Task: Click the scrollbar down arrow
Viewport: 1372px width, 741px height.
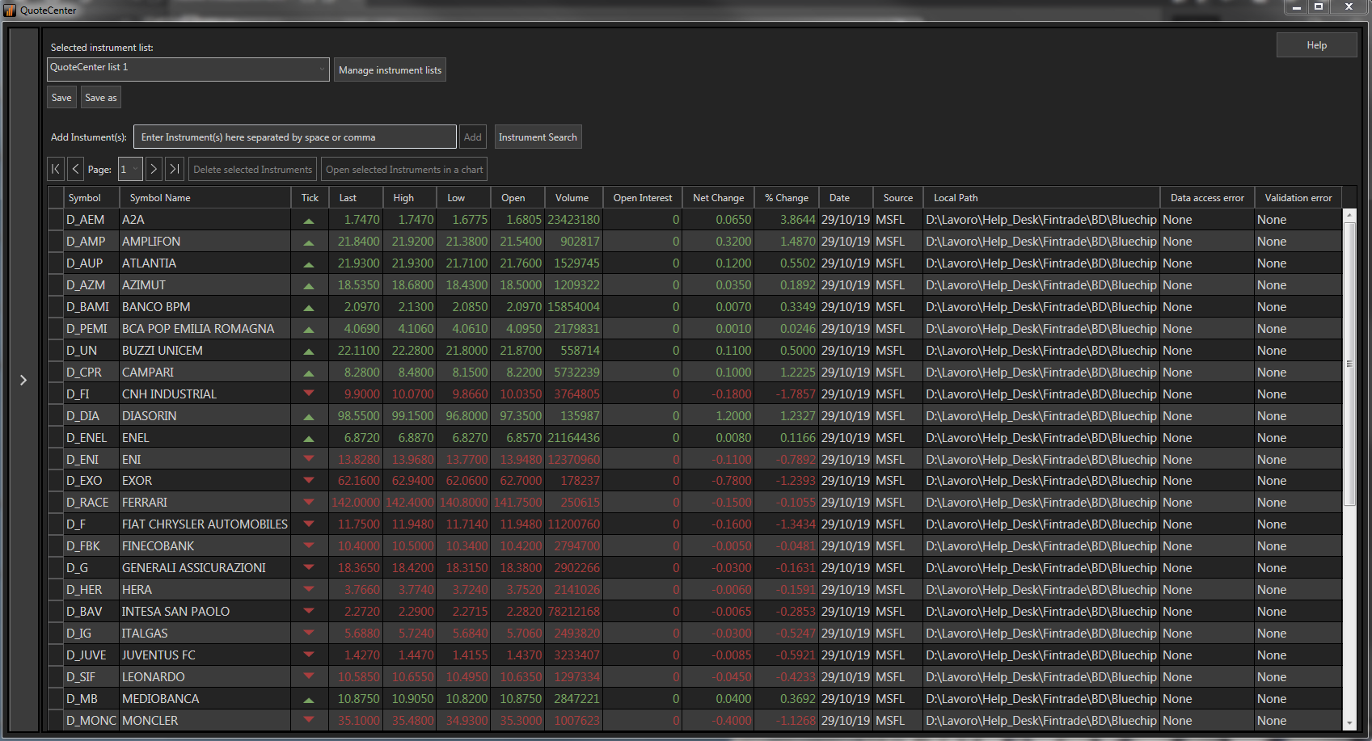Action: 1349,724
